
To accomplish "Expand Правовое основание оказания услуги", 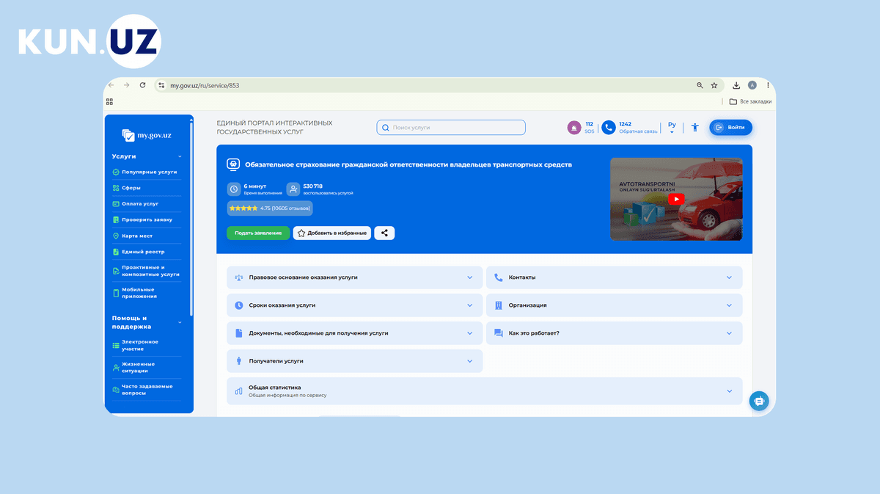I will [355, 277].
